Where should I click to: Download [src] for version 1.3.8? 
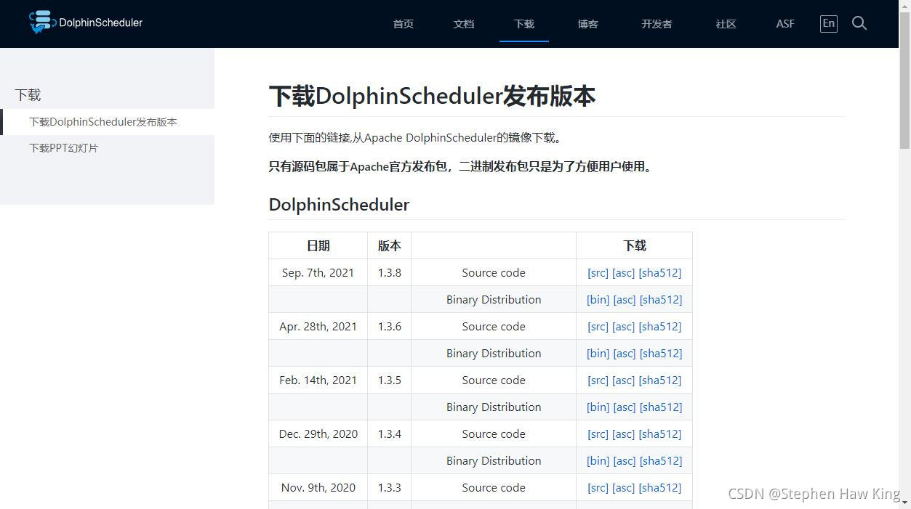598,273
